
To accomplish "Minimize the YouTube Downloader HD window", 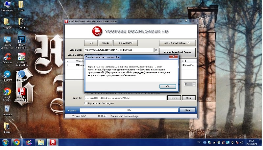I will tap(180, 21).
